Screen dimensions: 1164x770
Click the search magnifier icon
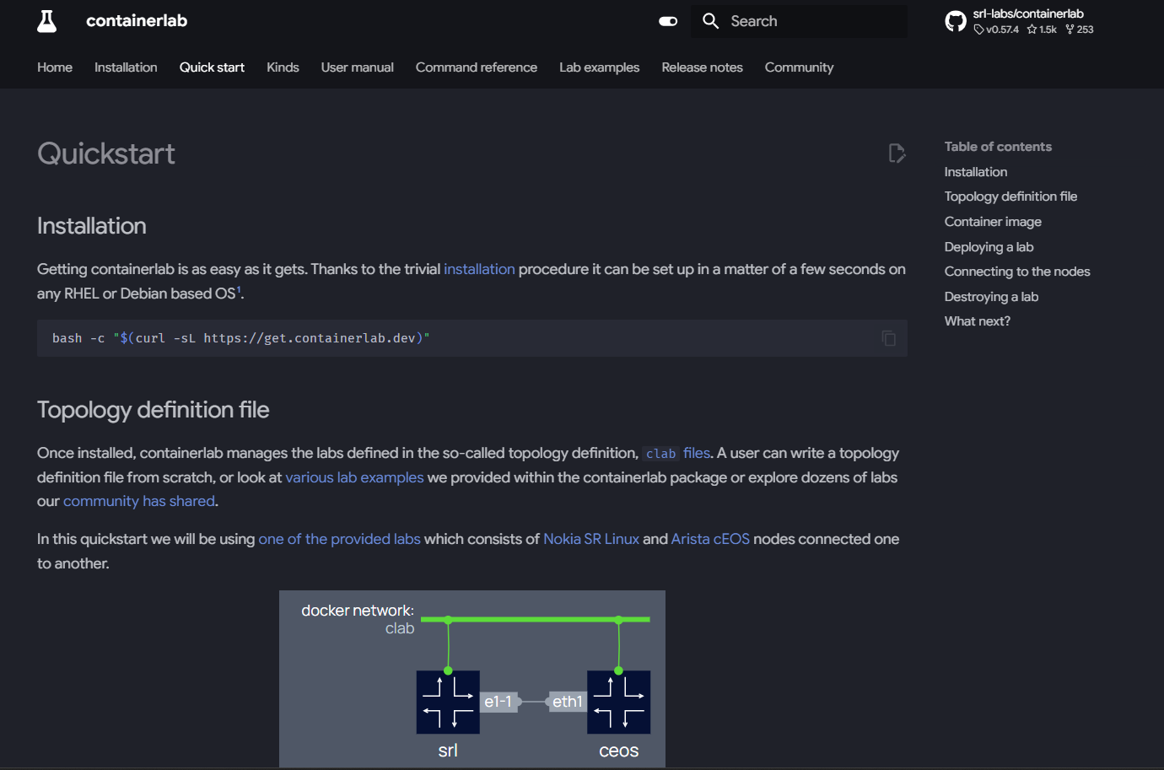point(711,21)
